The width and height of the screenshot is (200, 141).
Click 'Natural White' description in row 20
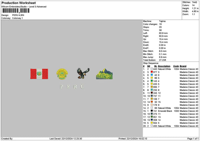pos(164,126)
